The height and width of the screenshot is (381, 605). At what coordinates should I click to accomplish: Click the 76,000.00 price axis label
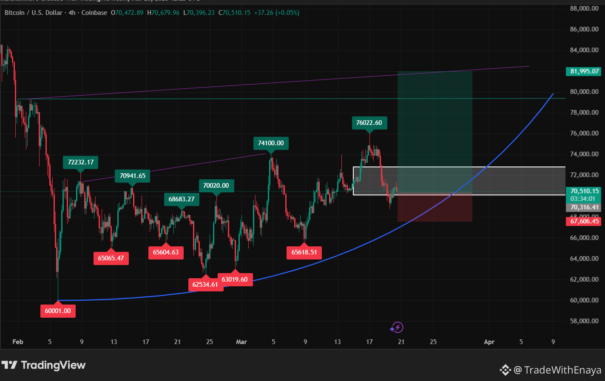[584, 133]
